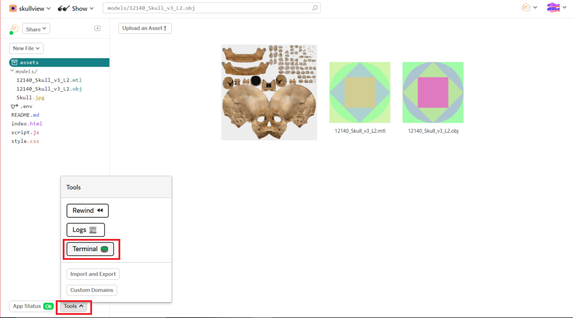
Task: Collapse the models/ folder in the file tree
Action: tap(11, 71)
